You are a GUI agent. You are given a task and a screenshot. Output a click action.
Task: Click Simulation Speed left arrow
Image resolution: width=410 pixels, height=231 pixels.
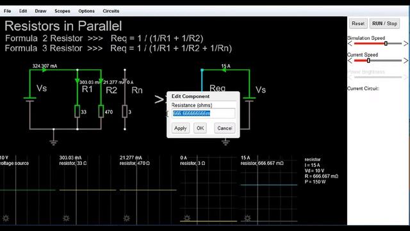(350, 44)
